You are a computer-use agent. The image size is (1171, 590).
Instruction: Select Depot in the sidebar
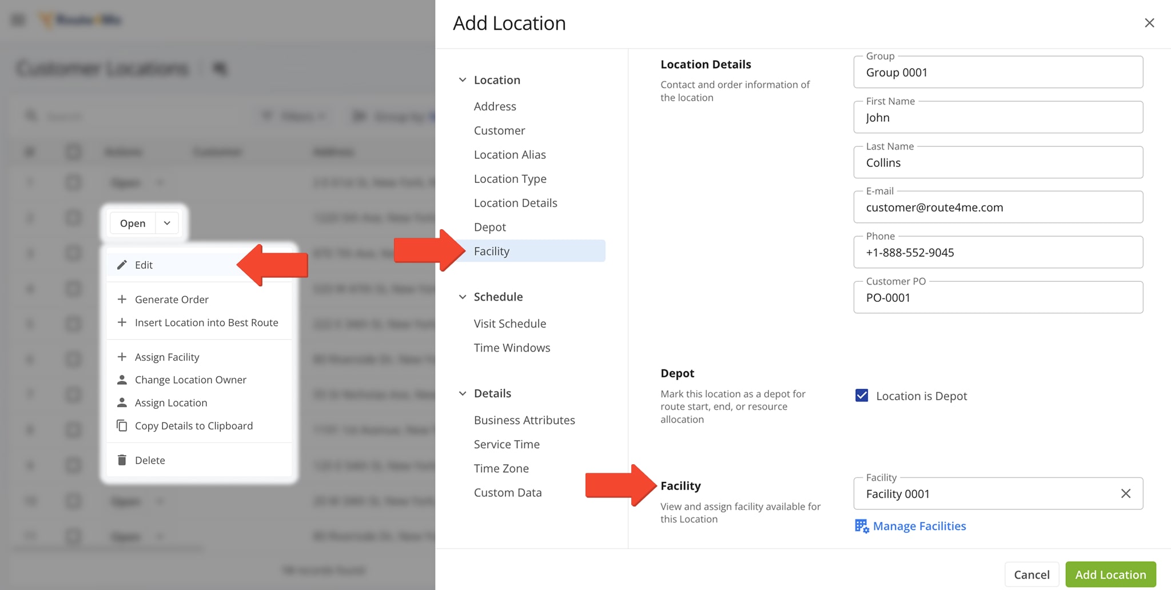tap(489, 227)
